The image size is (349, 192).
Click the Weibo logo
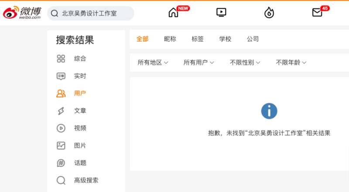pos(22,13)
